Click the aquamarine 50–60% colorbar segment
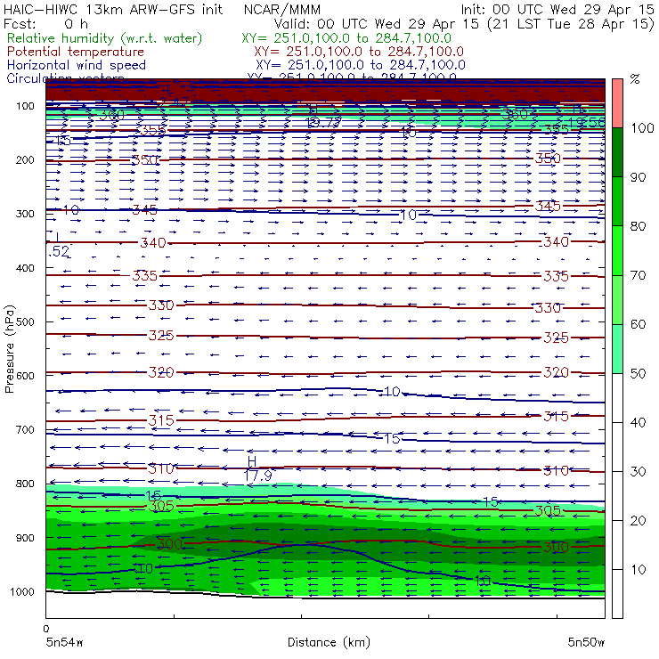Image resolution: width=659 pixels, height=659 pixels. click(x=617, y=349)
